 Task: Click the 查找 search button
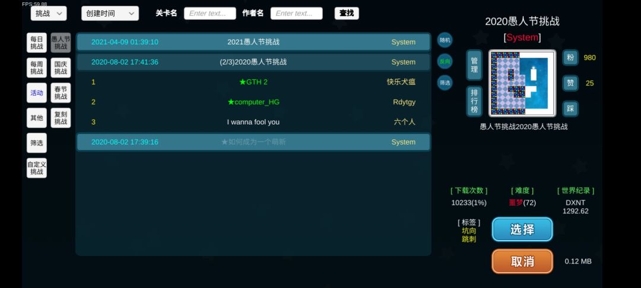click(x=347, y=14)
